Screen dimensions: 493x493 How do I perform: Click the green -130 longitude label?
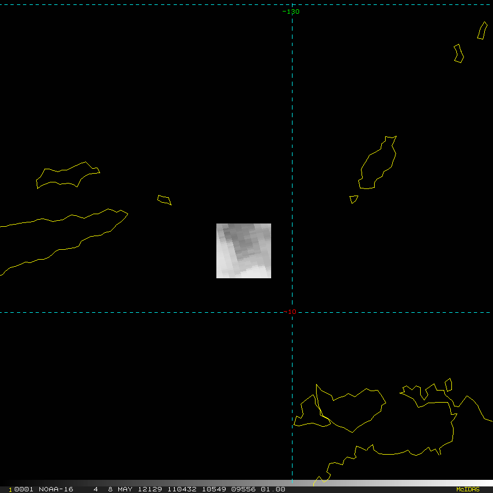tap(291, 12)
